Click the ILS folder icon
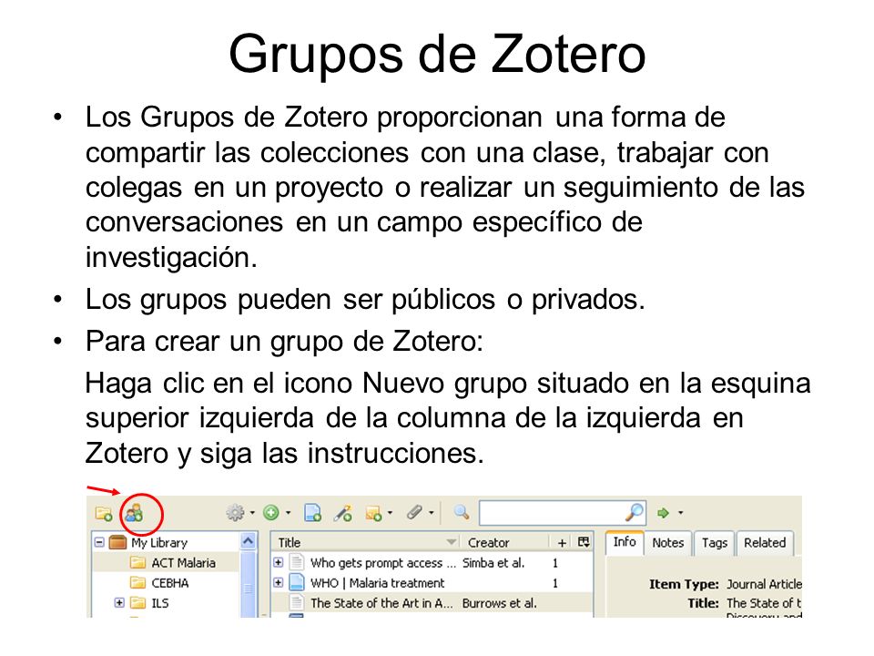 pos(137,603)
